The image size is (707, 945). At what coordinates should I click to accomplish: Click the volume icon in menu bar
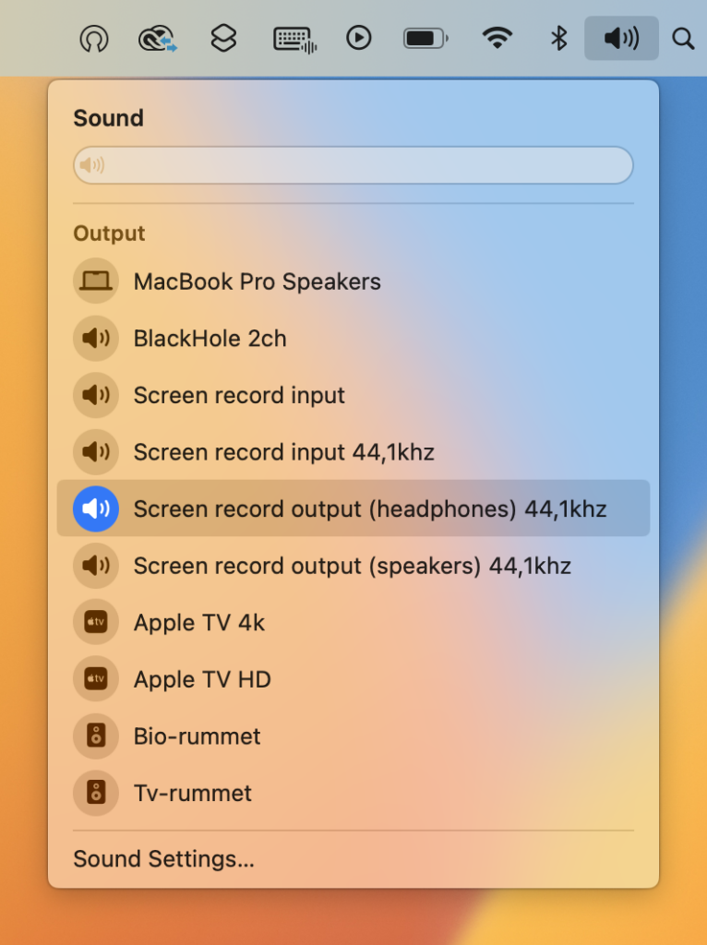click(x=621, y=38)
